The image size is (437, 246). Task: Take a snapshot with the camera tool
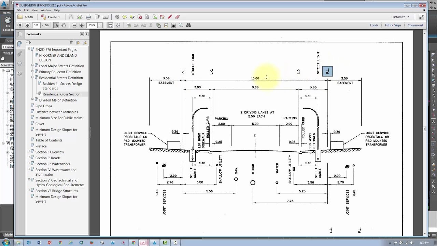pyautogui.click(x=173, y=25)
